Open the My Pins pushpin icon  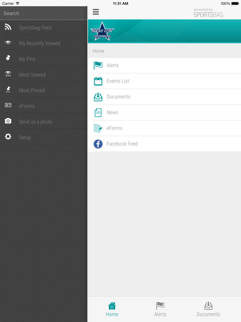[8, 58]
